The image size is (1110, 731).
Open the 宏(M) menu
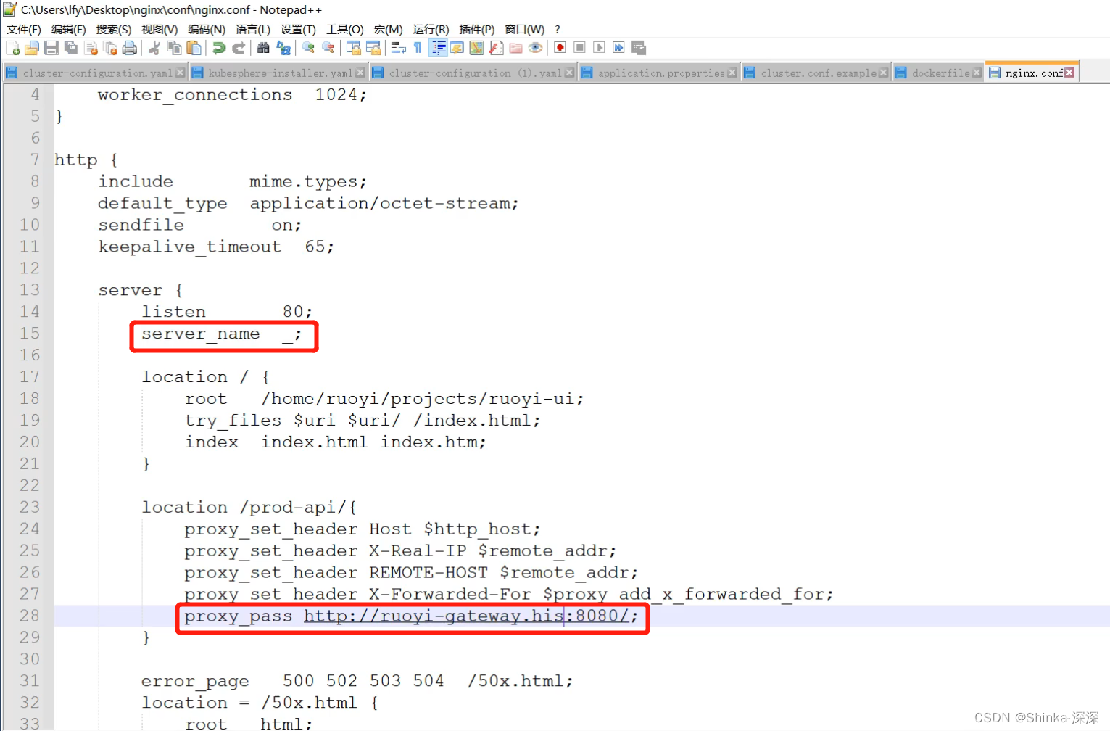point(388,29)
